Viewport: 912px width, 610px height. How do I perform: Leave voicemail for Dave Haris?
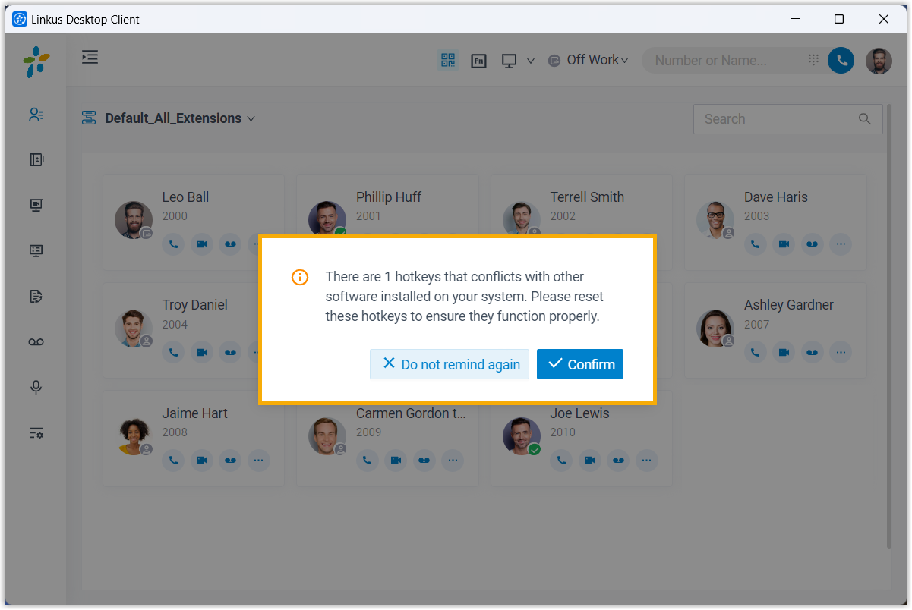click(x=813, y=244)
